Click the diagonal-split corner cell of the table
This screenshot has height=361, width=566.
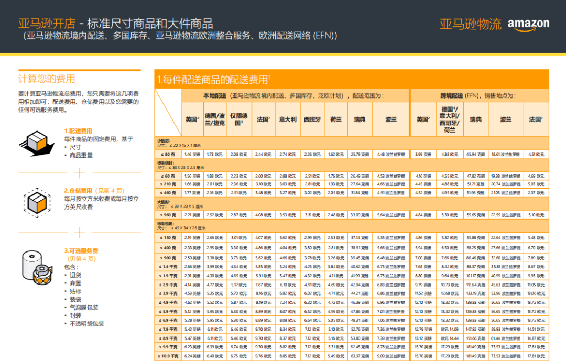tap(168, 113)
